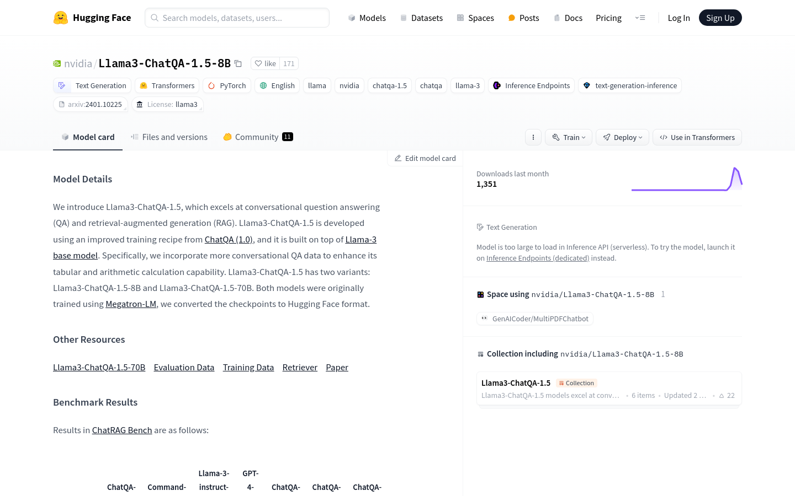Open the Deploy dropdown
This screenshot has width=795, height=496.
(622, 137)
